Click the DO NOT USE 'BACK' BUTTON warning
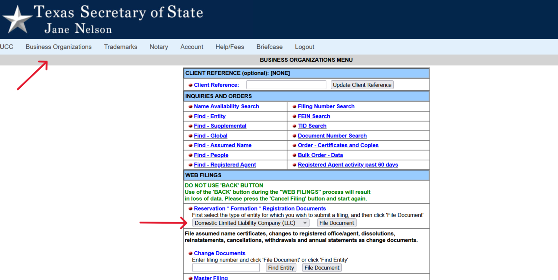Image resolution: width=558 pixels, height=280 pixels. [224, 185]
